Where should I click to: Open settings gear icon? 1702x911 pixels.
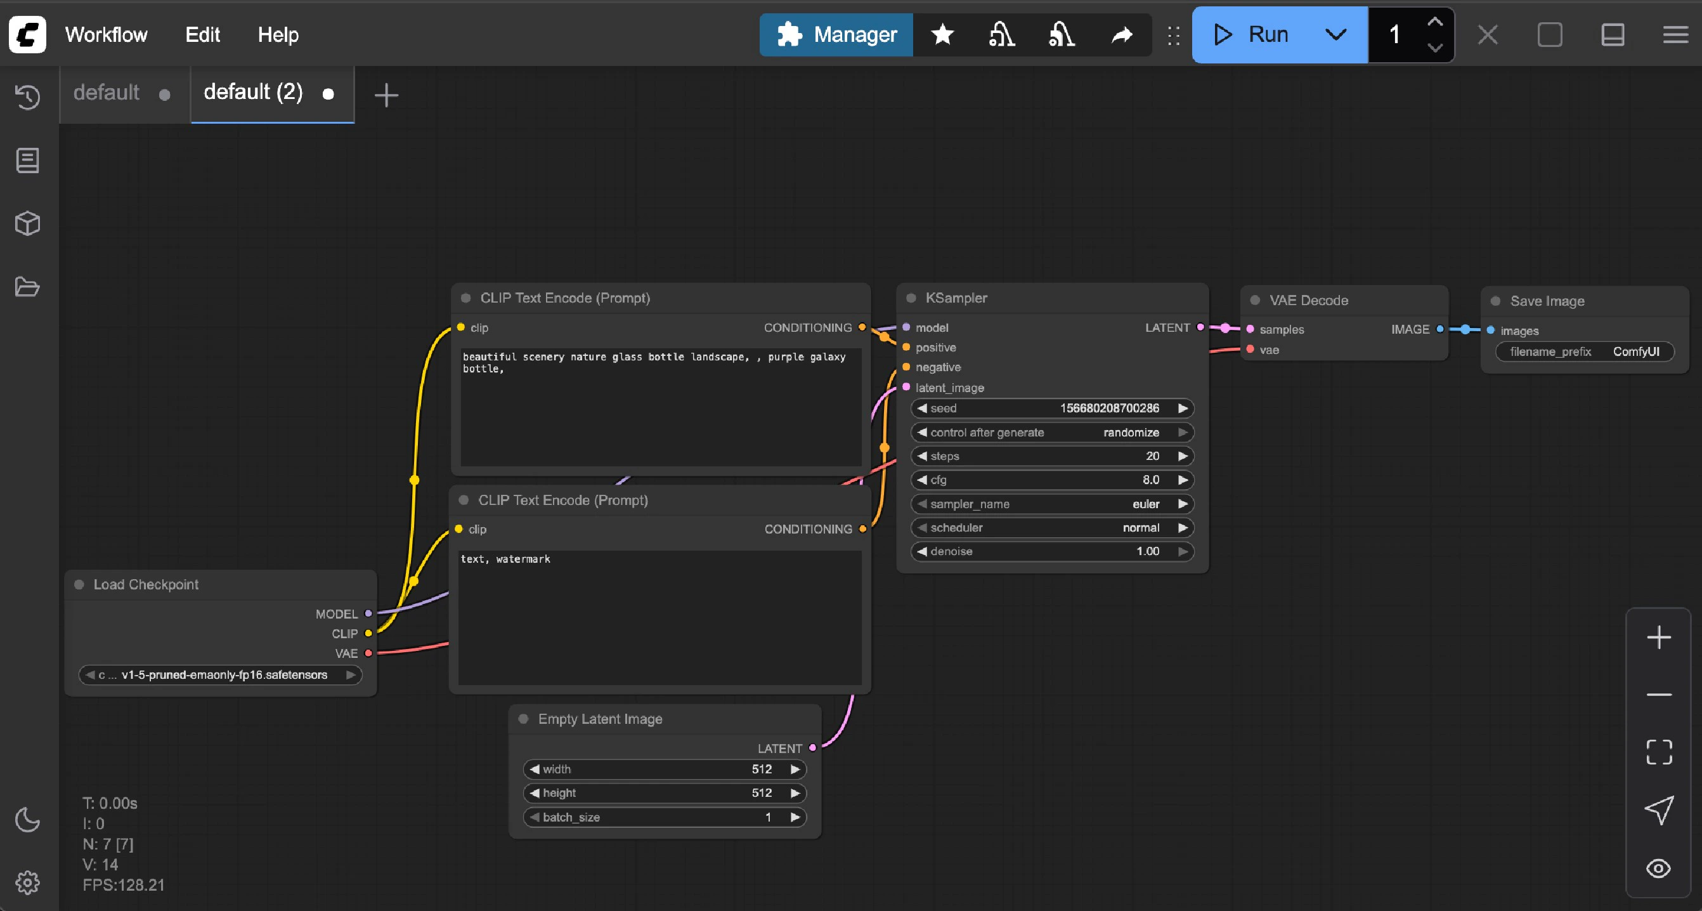27,882
